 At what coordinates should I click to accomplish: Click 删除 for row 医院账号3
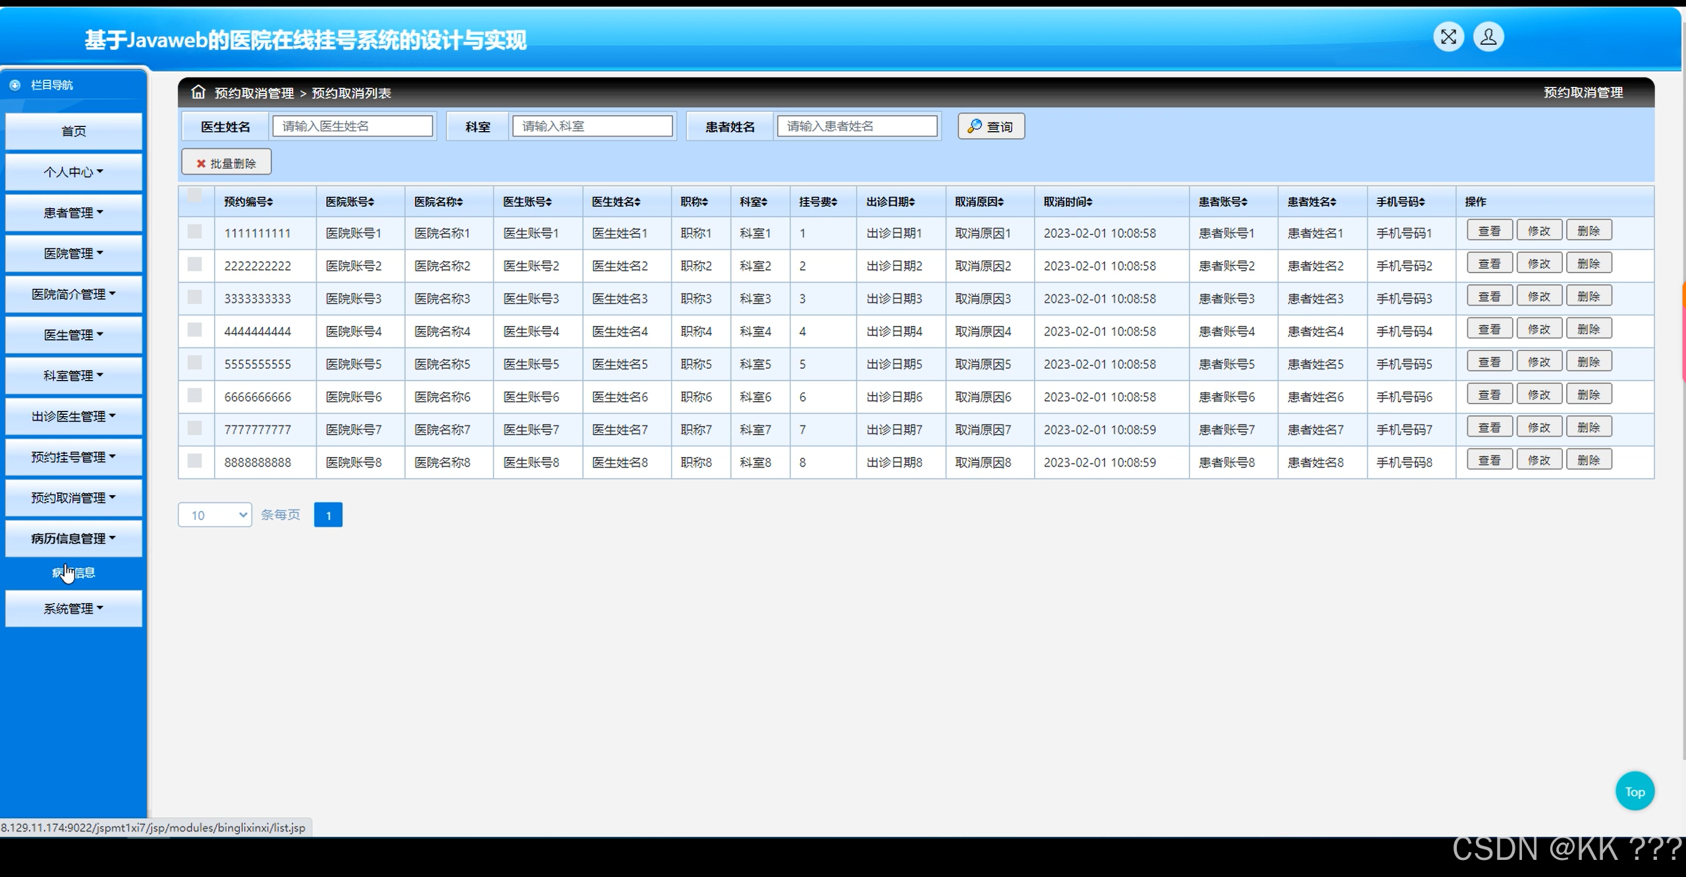1588,296
